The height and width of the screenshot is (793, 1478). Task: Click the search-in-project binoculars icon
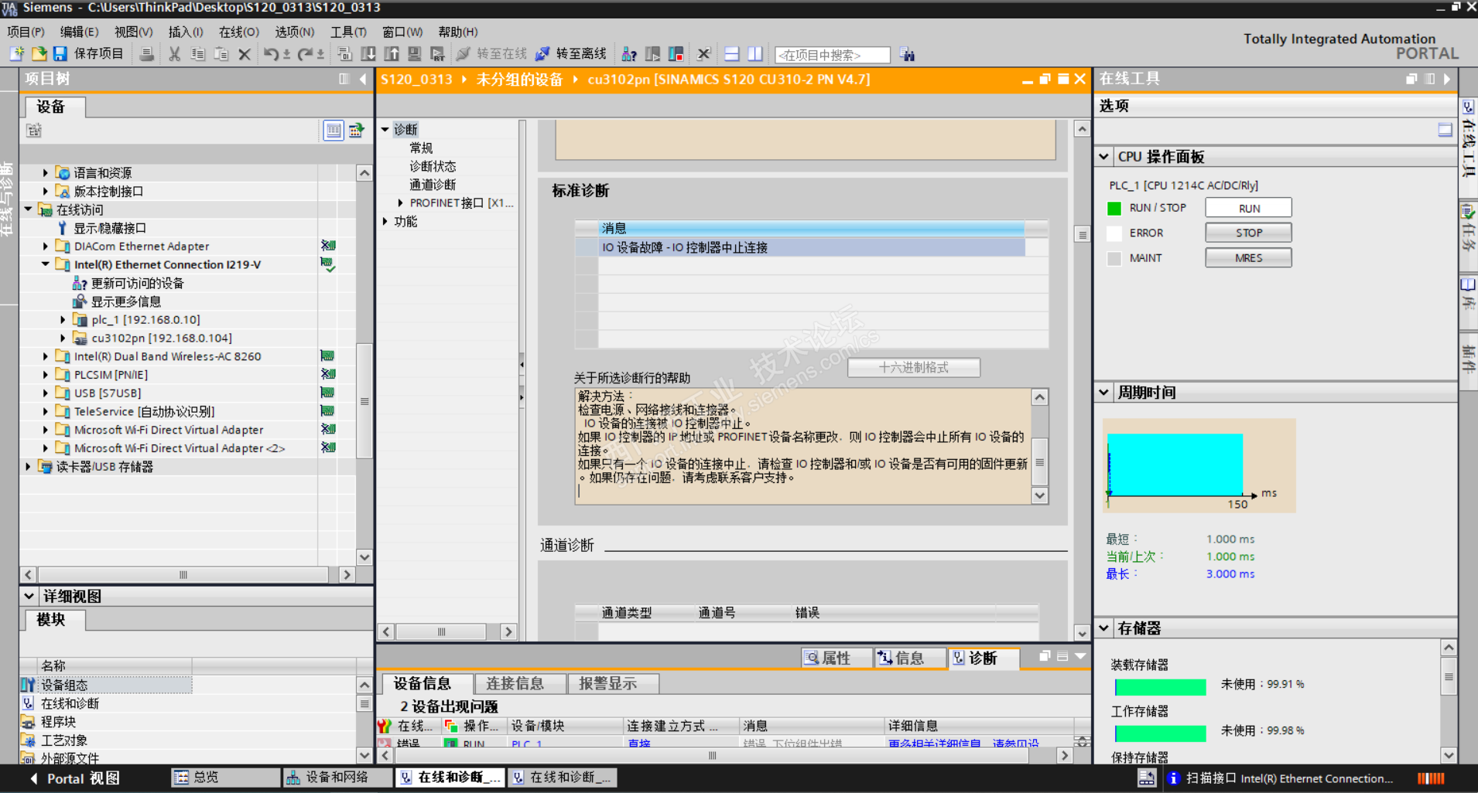point(907,55)
